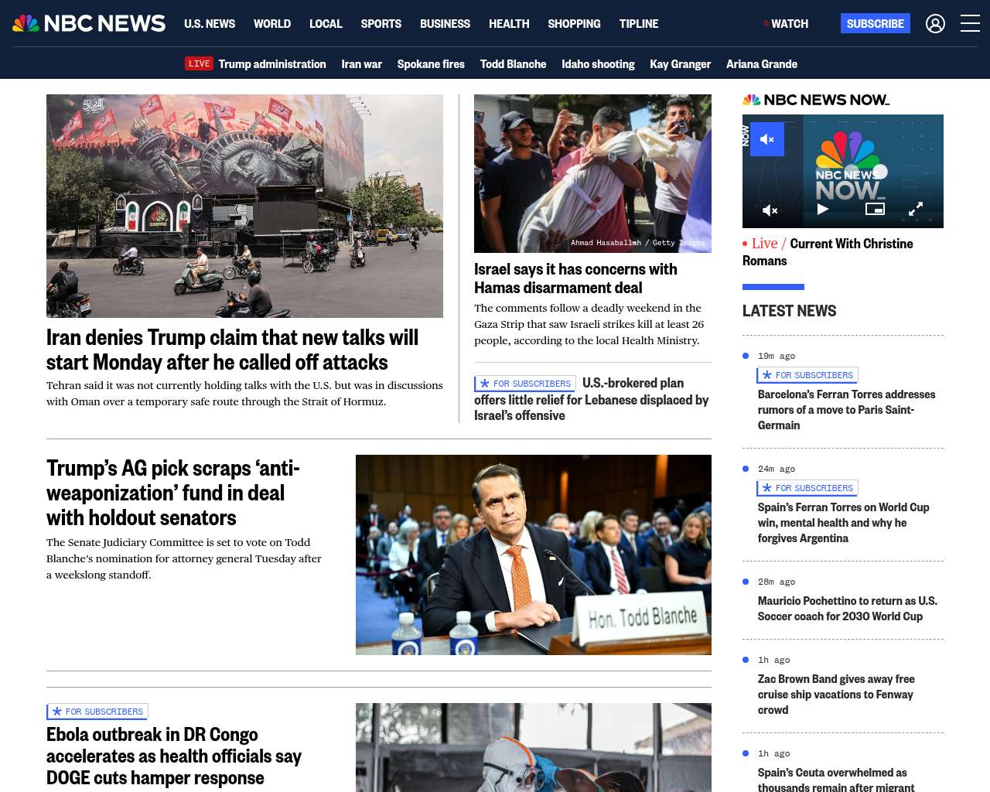This screenshot has width=990, height=792.
Task: Click the '28m ago' timestamp
Action: coord(777,582)
